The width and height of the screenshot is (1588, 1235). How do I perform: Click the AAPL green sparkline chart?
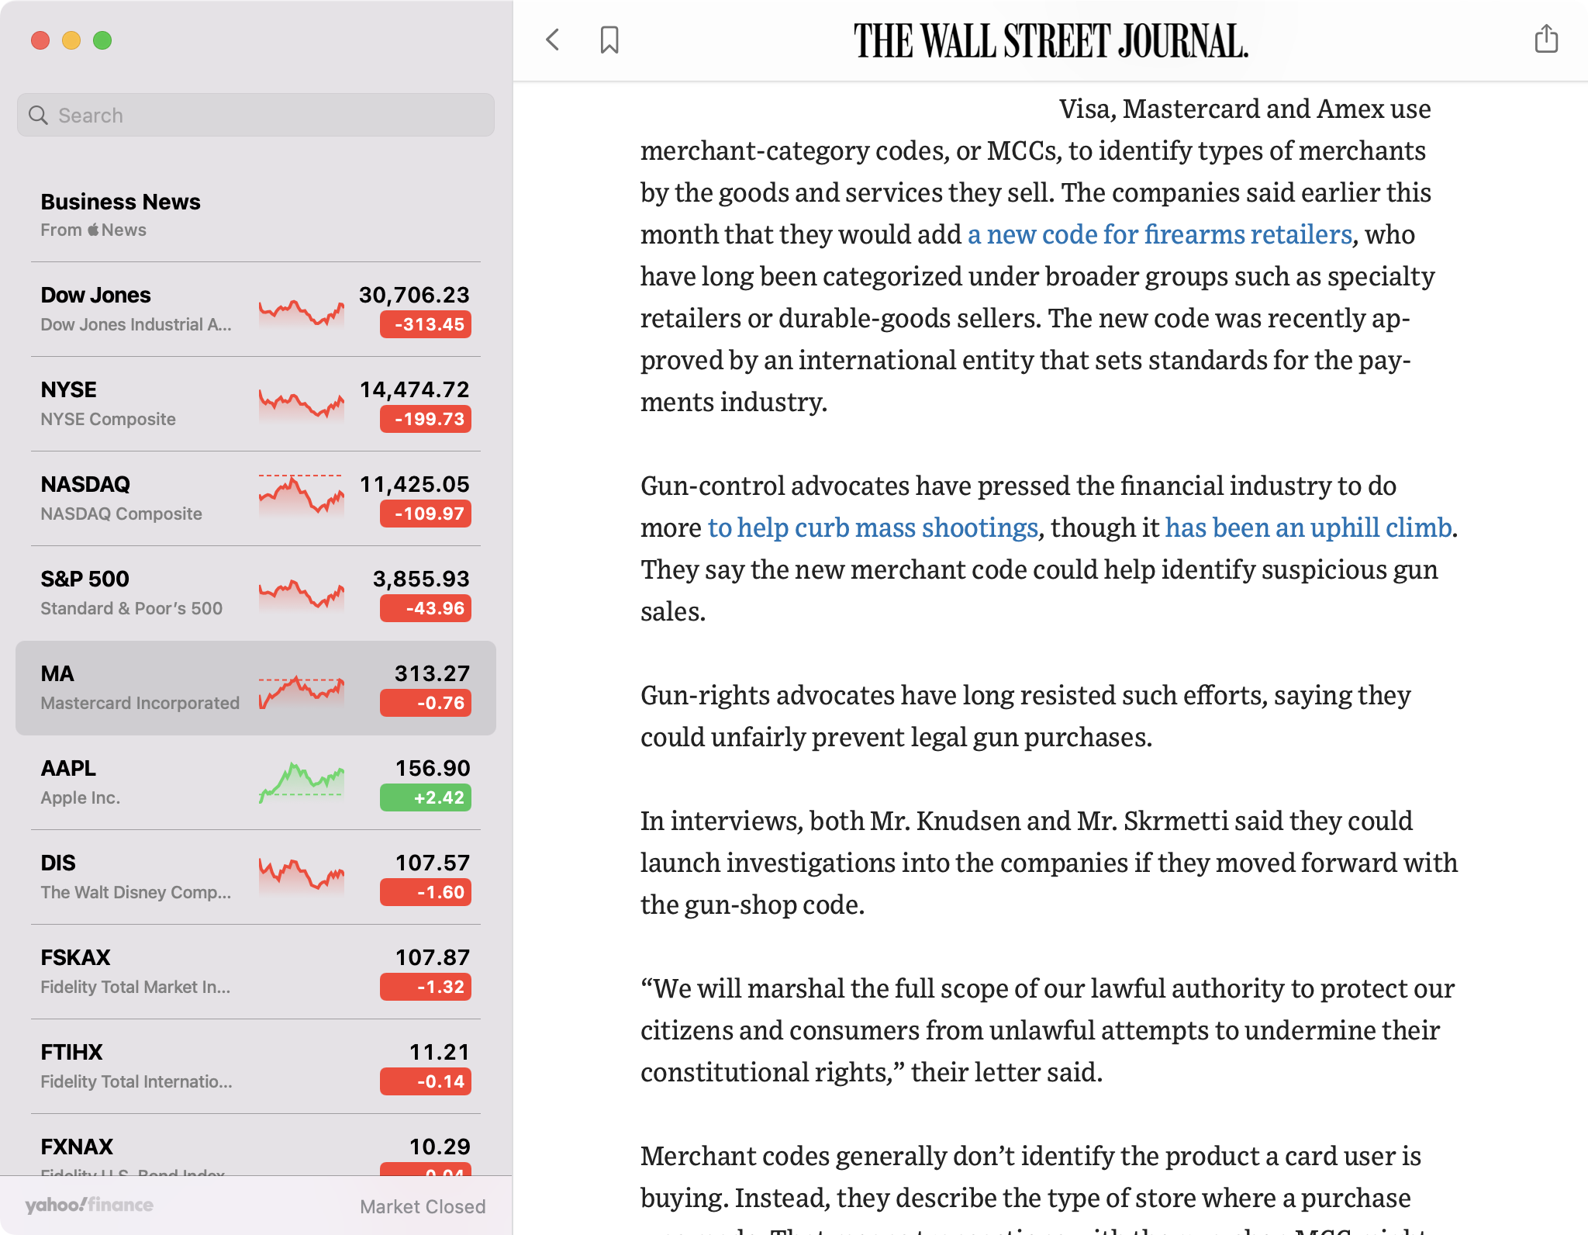[302, 784]
